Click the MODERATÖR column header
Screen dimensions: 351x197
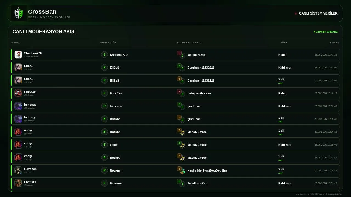[x=108, y=42]
